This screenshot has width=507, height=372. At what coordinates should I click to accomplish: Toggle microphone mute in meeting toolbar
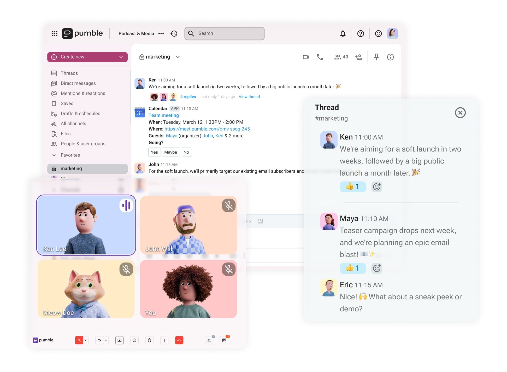[79, 340]
